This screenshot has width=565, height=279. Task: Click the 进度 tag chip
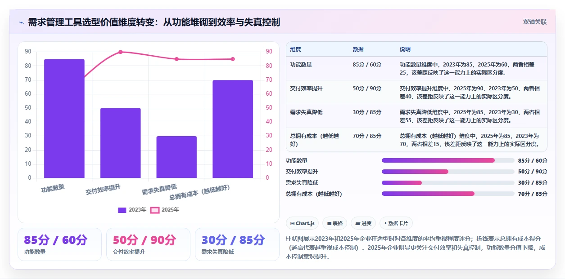tap(363, 223)
